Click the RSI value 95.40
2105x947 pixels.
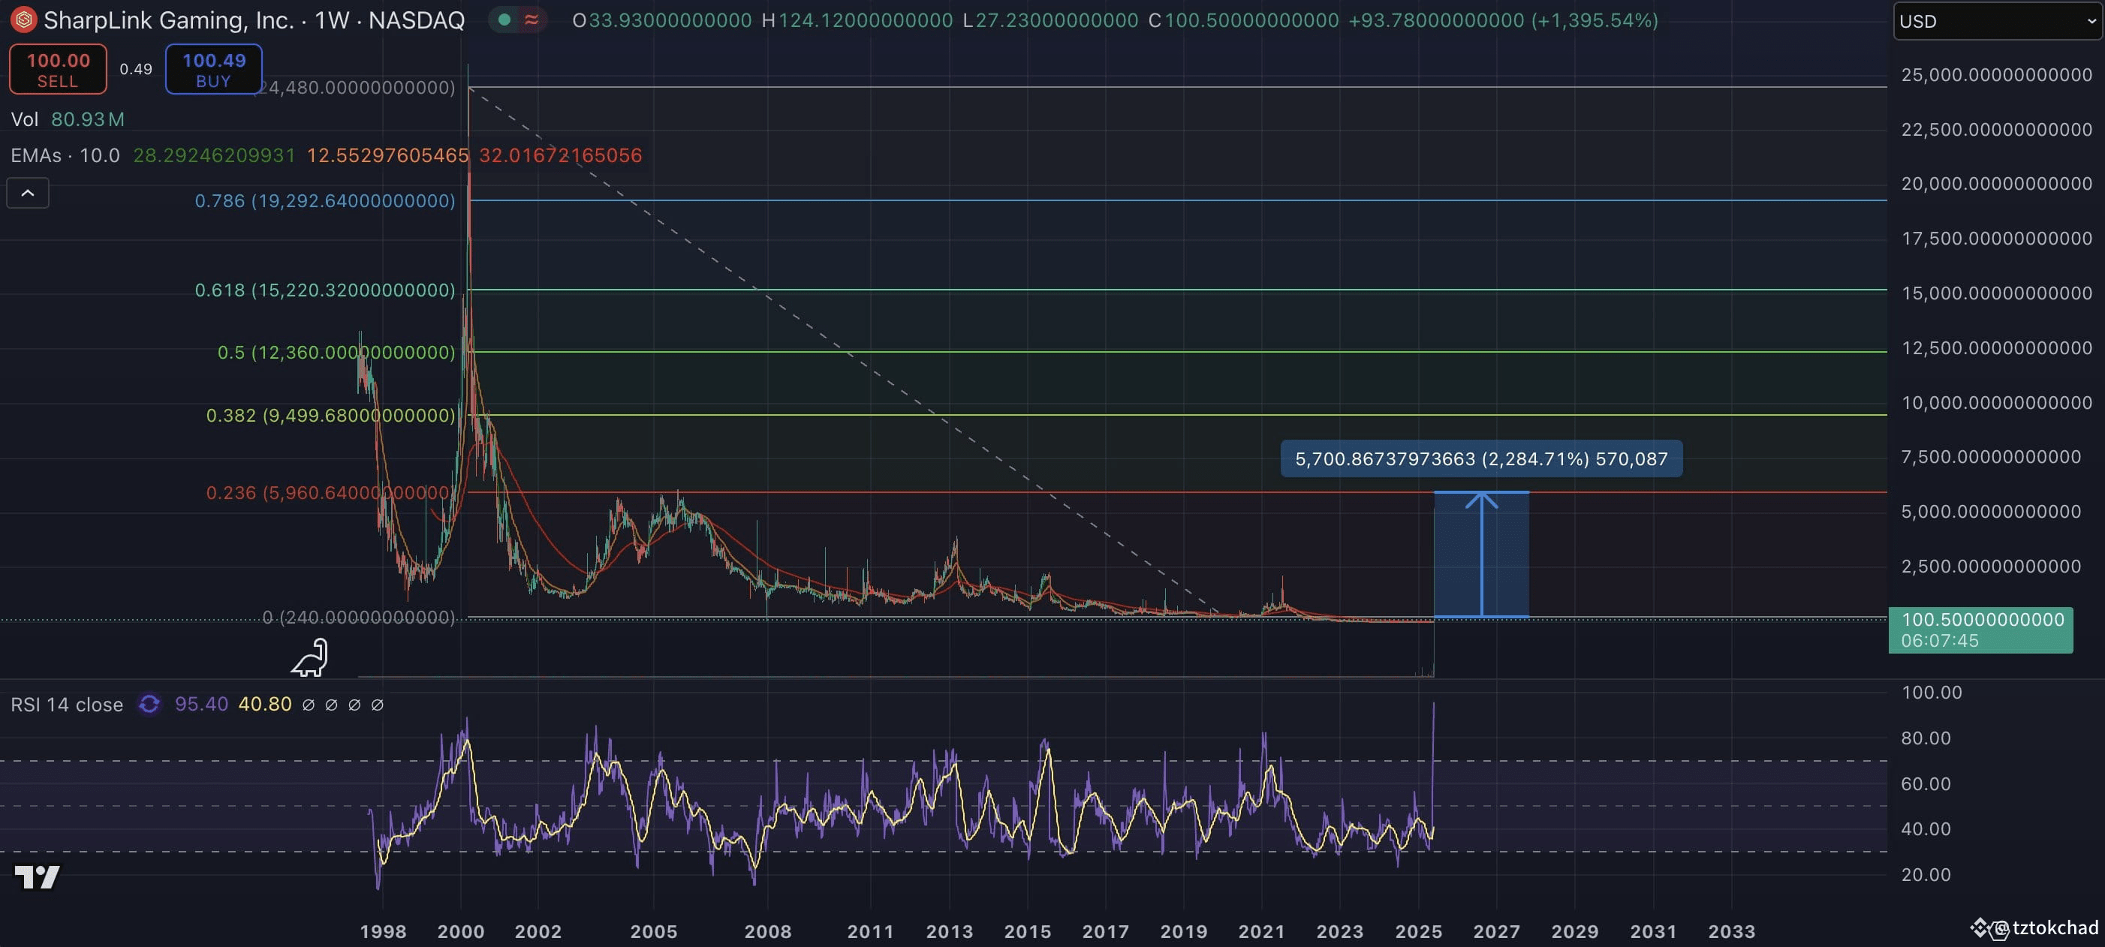coord(201,705)
